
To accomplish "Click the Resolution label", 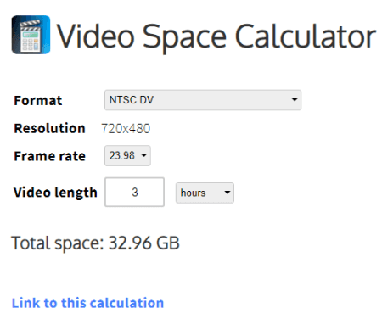I will click(49, 128).
